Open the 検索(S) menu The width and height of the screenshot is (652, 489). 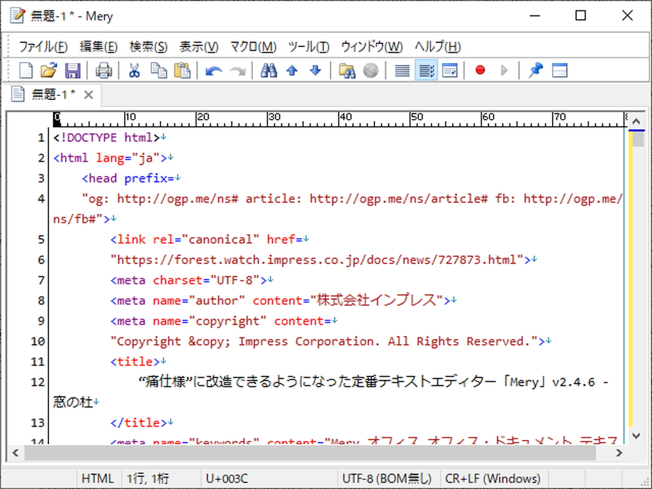click(x=148, y=46)
